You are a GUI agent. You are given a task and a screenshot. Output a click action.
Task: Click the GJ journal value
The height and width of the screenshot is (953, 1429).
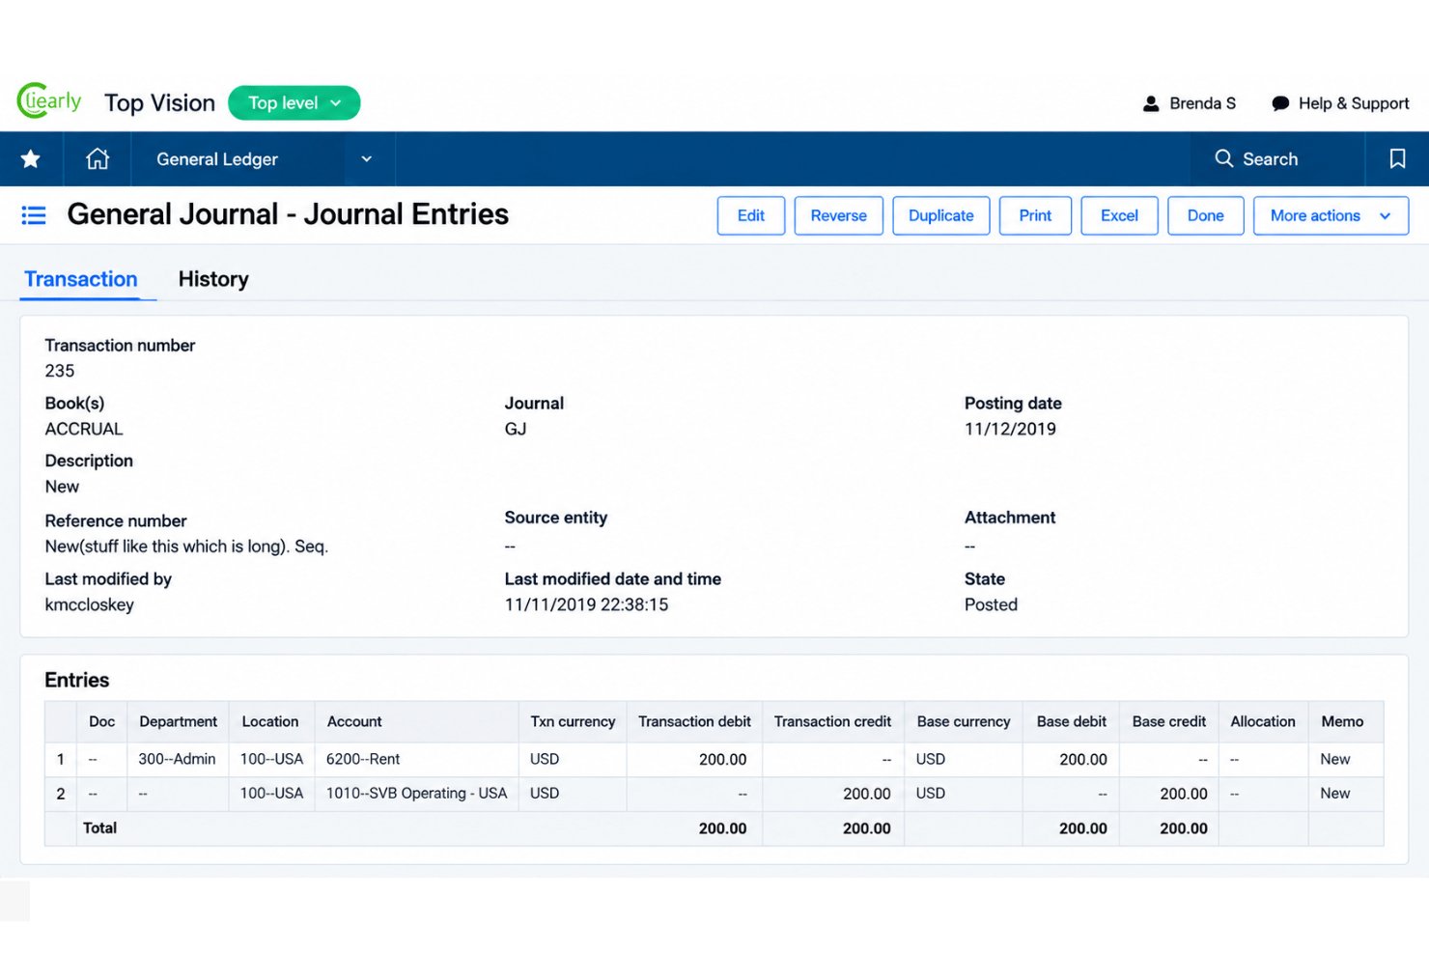(x=516, y=429)
